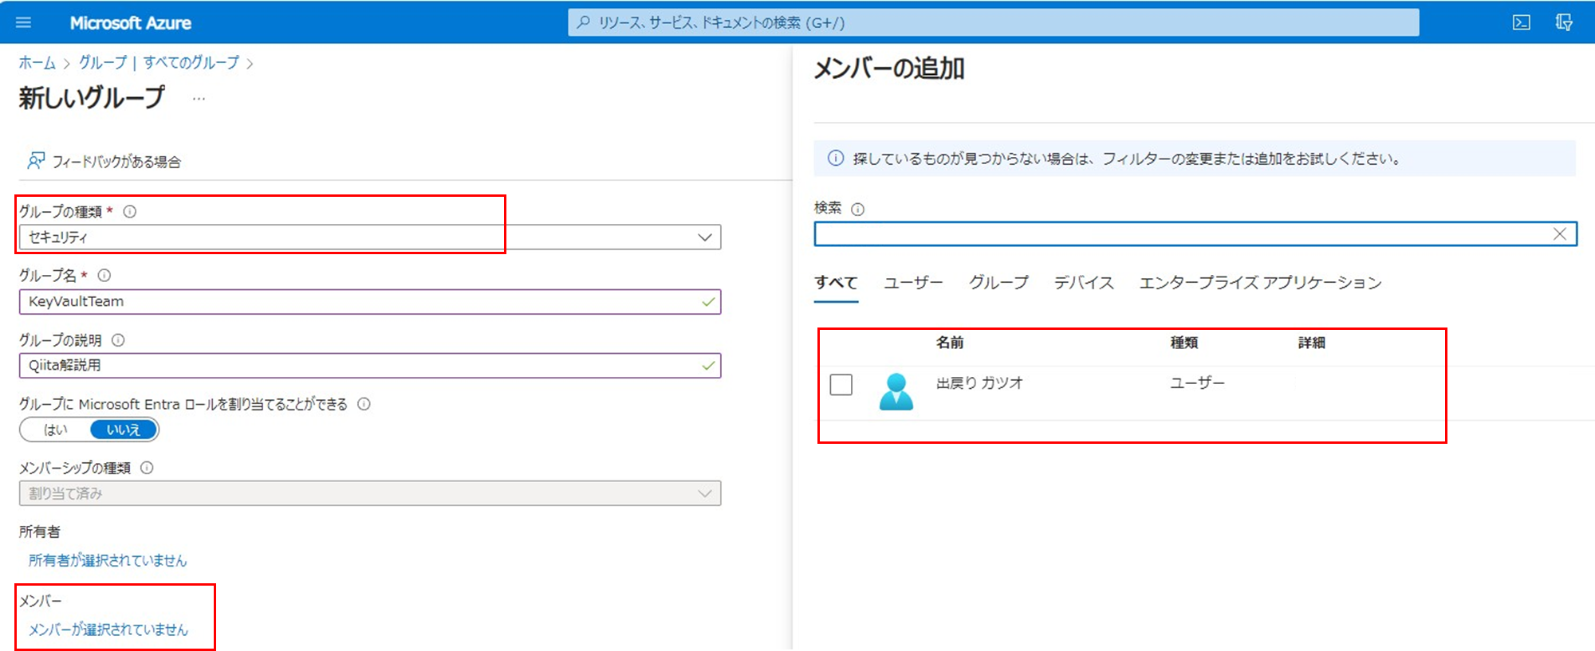Open the グループ | すべてのグループ breadcrumb link
This screenshot has height=651, width=1595.
(x=159, y=63)
